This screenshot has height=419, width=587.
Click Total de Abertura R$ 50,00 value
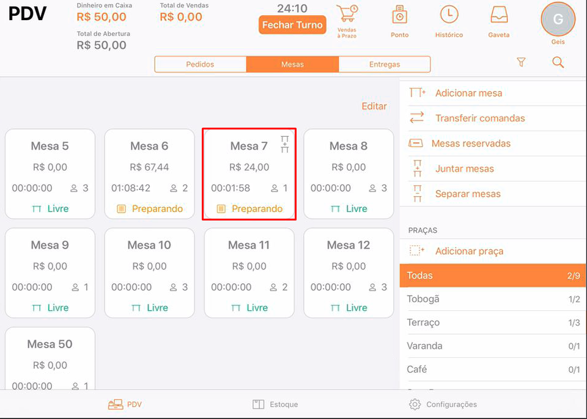click(102, 45)
